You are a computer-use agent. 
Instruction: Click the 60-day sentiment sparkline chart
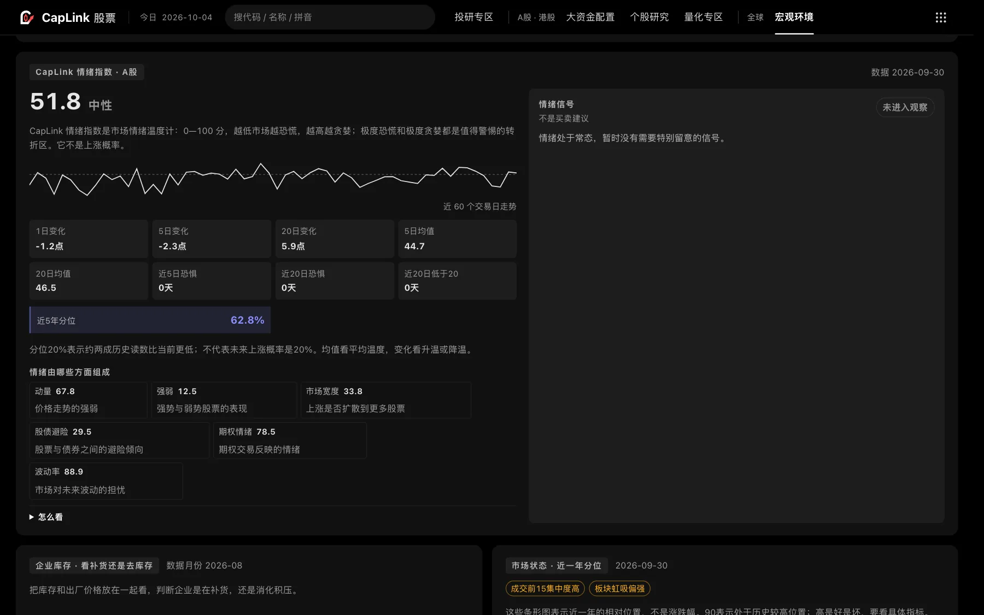click(273, 179)
